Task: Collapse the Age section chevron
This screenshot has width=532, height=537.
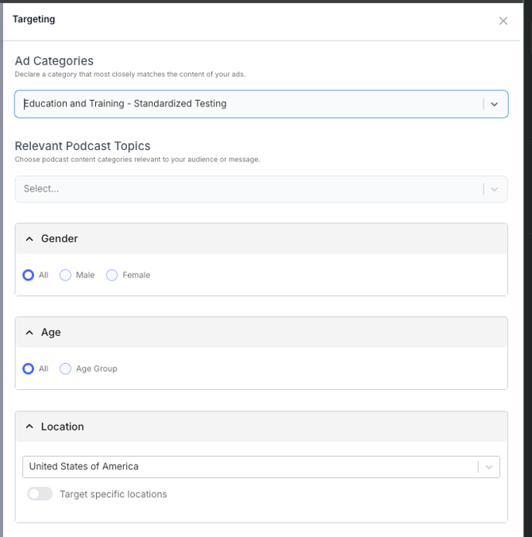Action: (29, 333)
